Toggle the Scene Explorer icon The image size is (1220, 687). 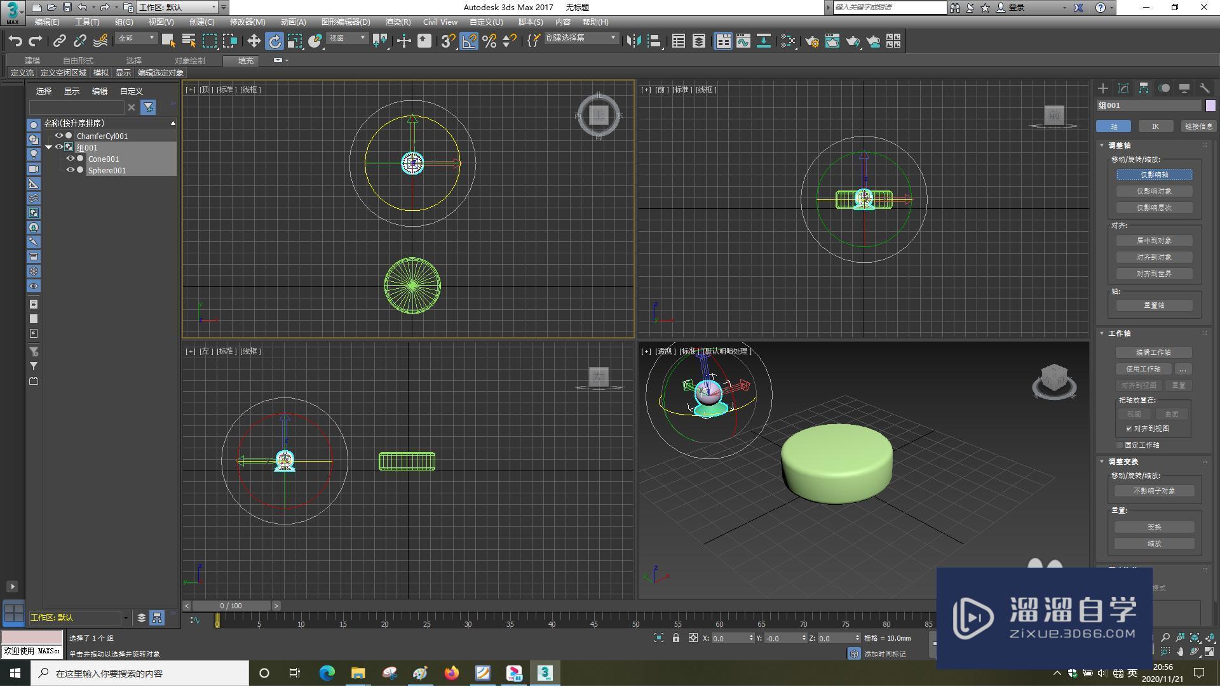pyautogui.click(x=678, y=41)
